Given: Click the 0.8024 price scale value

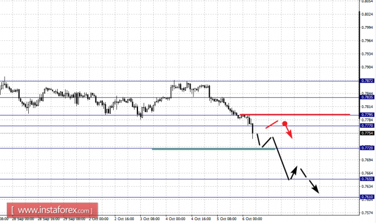Looking at the screenshot, I should coord(367,14).
